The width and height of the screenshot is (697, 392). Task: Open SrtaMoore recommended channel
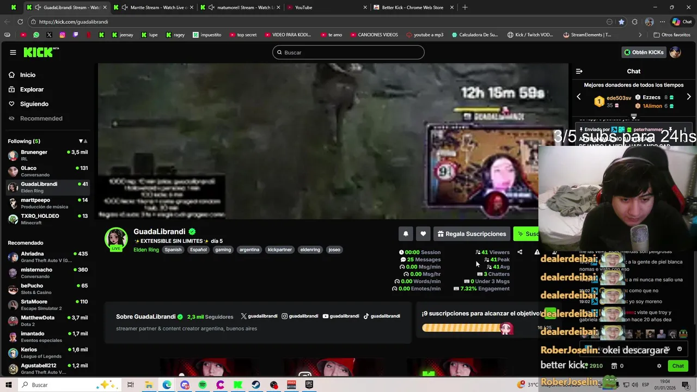48,305
